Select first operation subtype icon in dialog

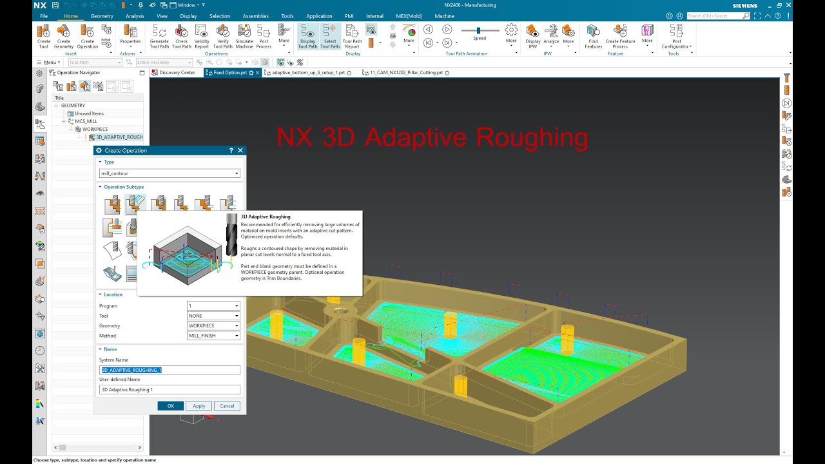[113, 204]
